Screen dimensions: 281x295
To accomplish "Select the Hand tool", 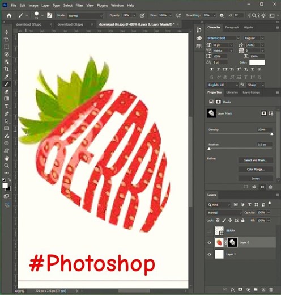I will pos(6,158).
